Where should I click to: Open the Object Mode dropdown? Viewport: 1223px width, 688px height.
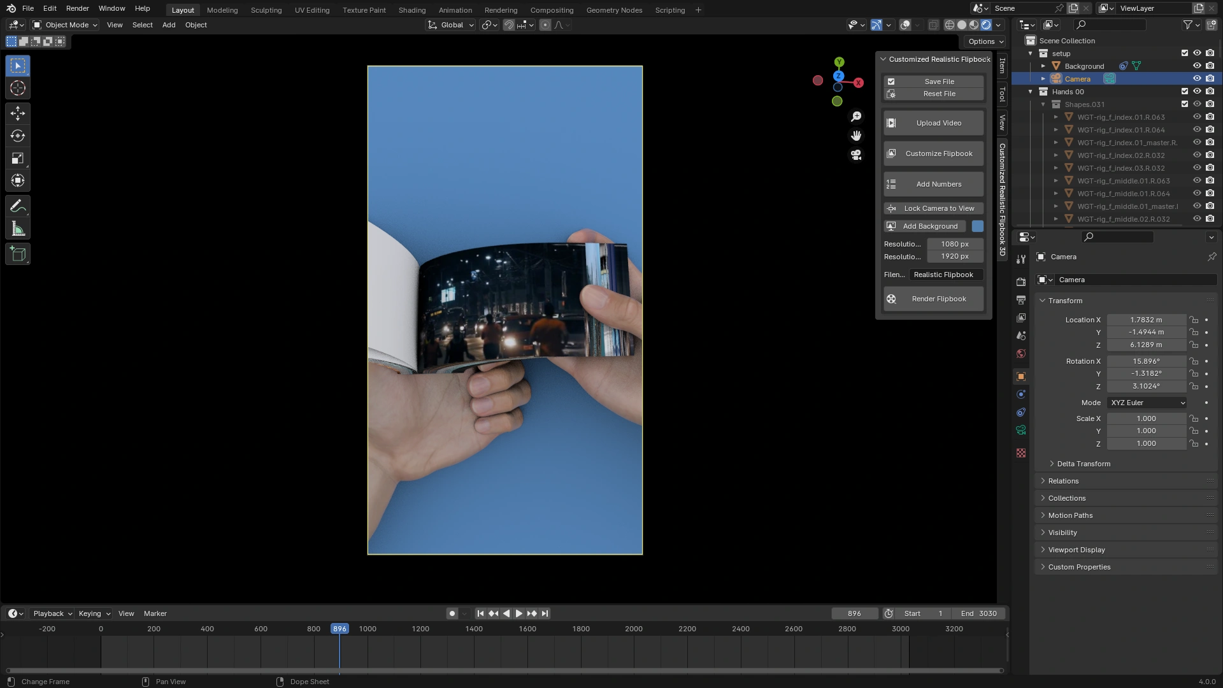pos(65,25)
